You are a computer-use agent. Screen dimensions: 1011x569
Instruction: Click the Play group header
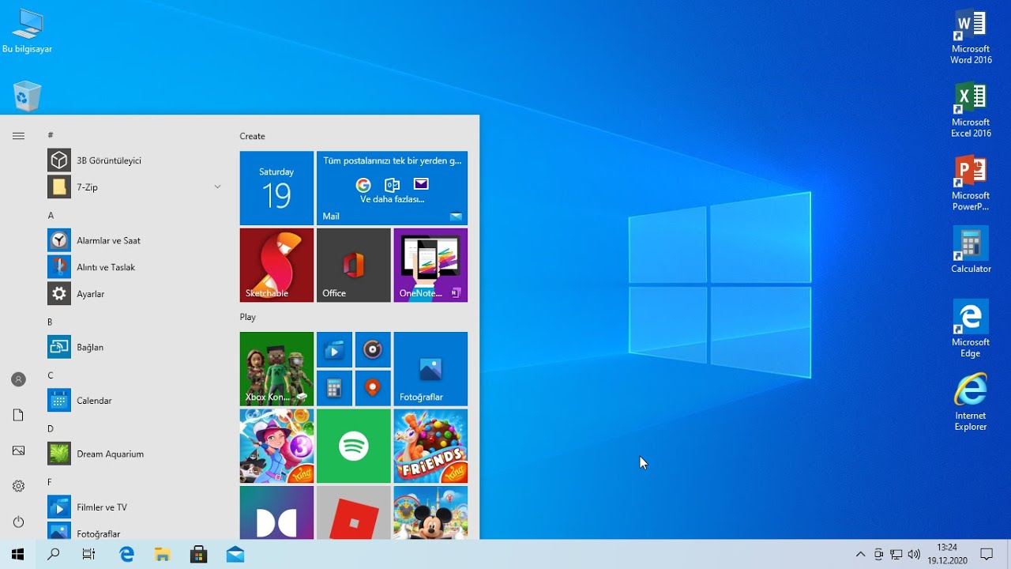[x=248, y=317]
